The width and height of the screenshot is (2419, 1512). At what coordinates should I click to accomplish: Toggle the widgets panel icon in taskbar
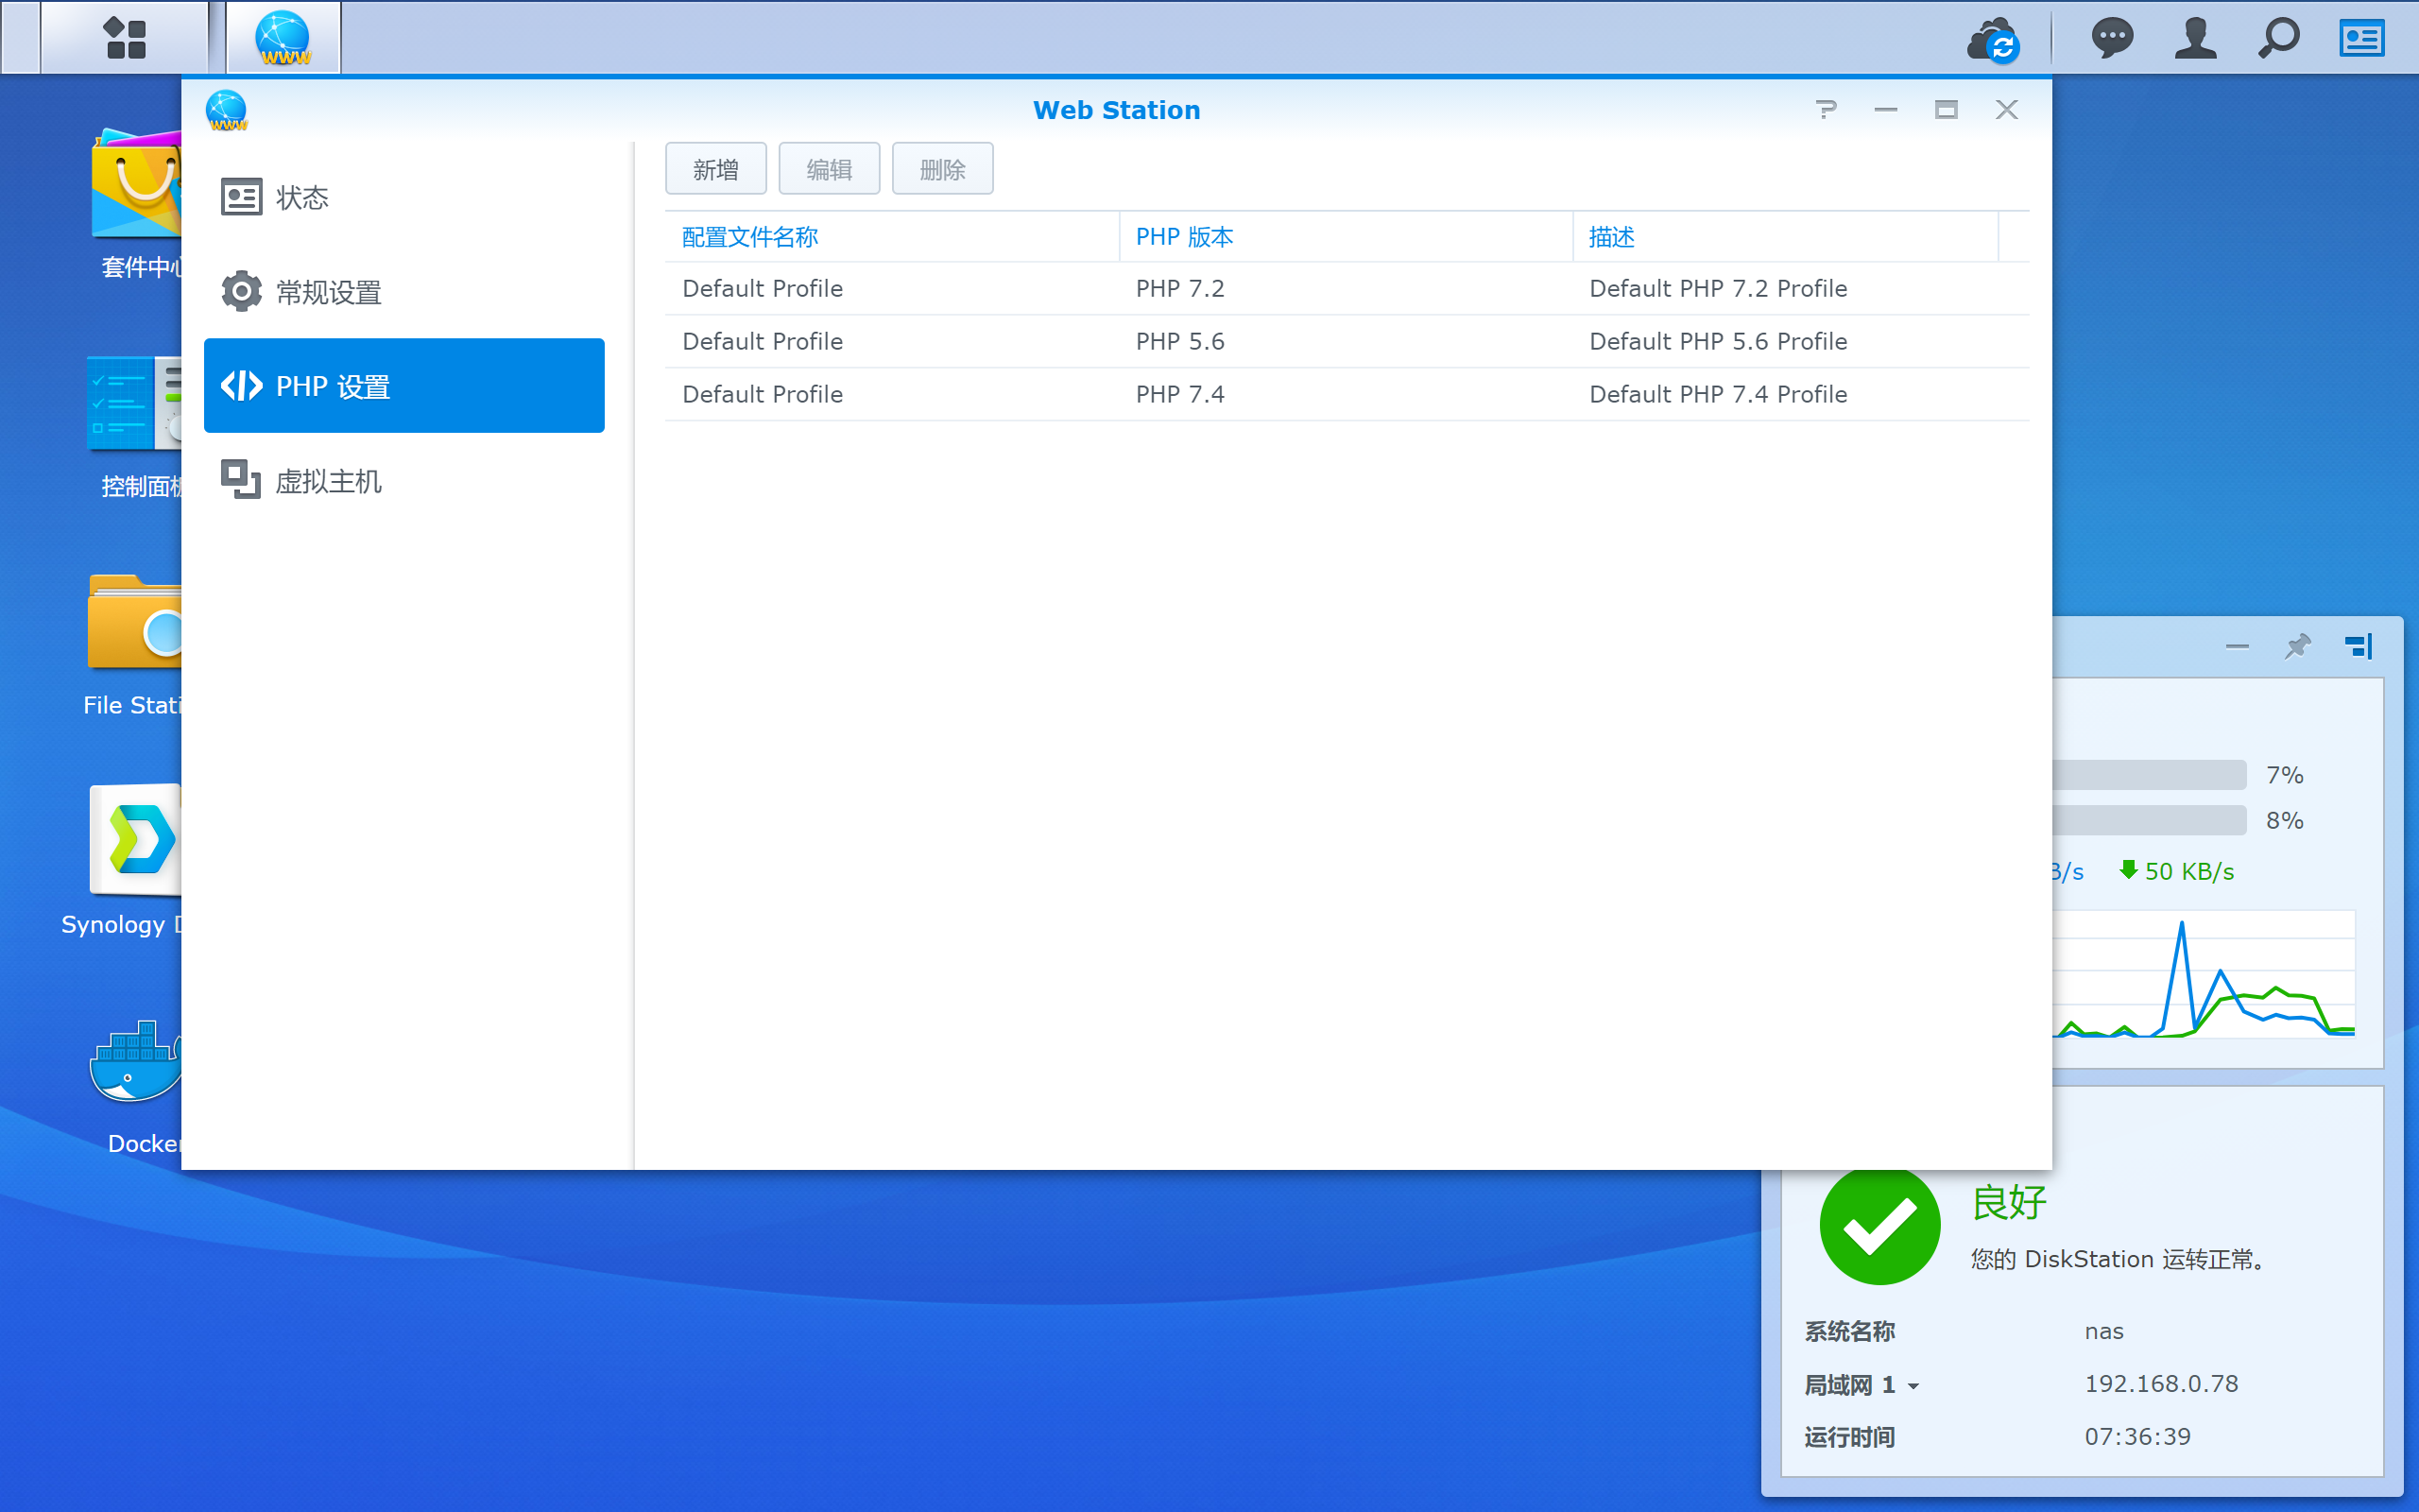pos(2362,39)
